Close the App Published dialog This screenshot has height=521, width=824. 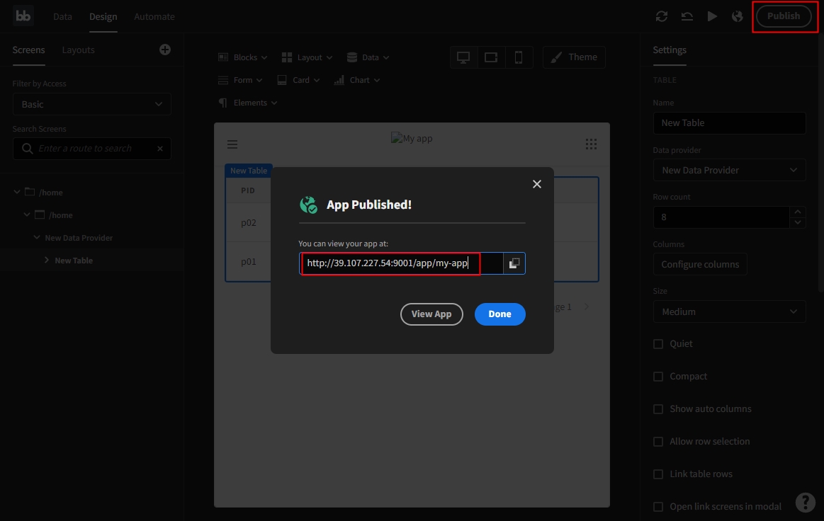pyautogui.click(x=536, y=184)
